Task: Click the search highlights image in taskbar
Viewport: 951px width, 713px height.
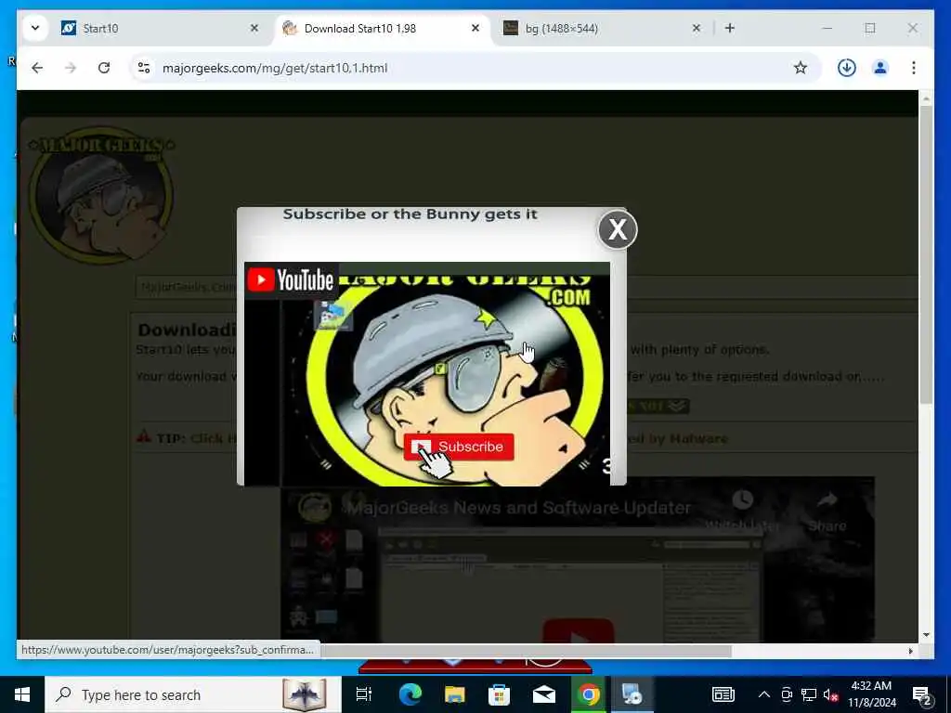Action: (304, 694)
